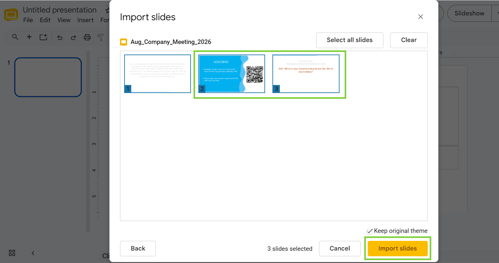
Task: Go to previous step with Back button
Action: (138, 249)
